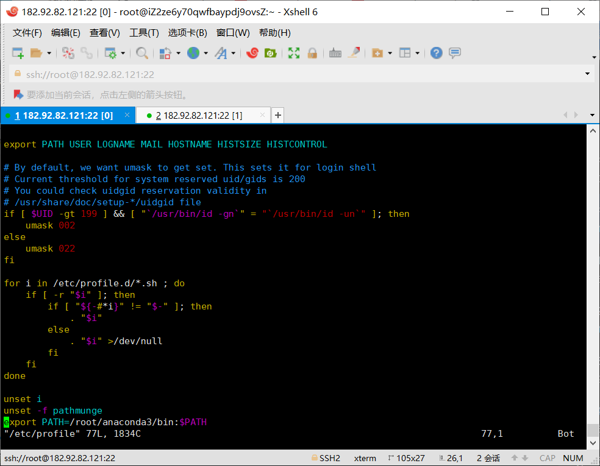Toggle full screen mode
This screenshot has height=466, width=600.
[293, 53]
